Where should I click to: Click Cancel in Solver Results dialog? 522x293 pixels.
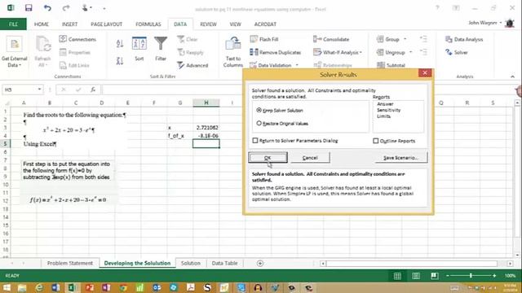[310, 157]
